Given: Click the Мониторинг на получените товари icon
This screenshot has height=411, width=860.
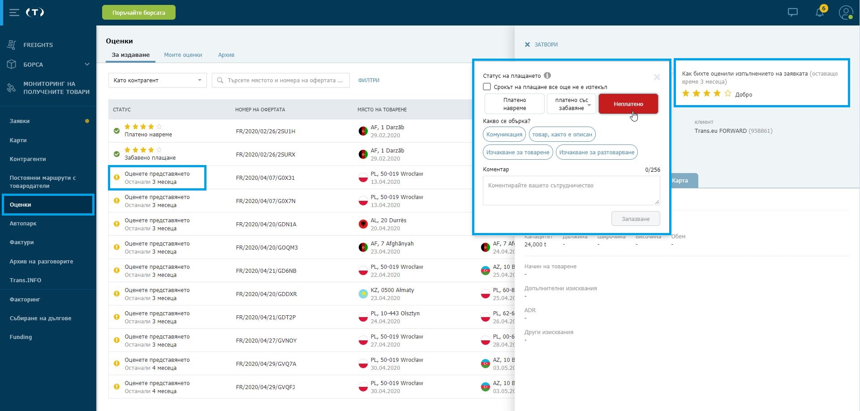Looking at the screenshot, I should click(12, 88).
